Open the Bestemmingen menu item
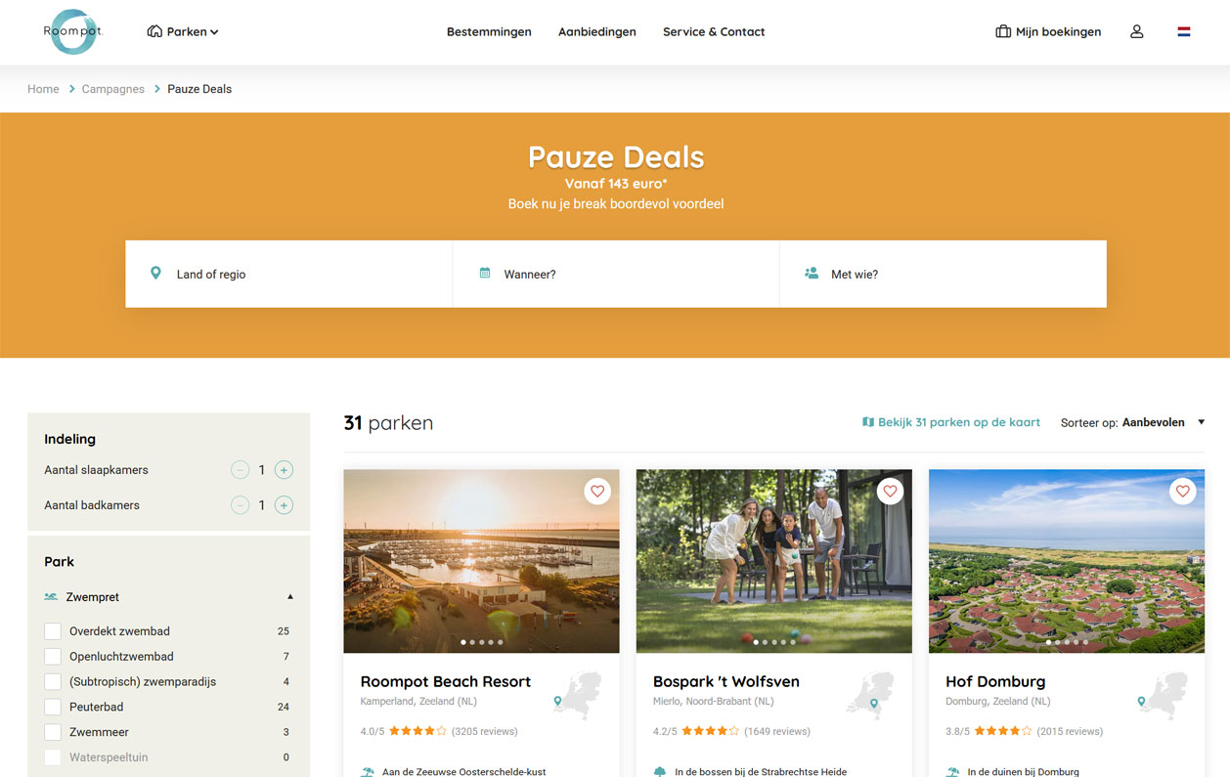1230x777 pixels. click(489, 31)
